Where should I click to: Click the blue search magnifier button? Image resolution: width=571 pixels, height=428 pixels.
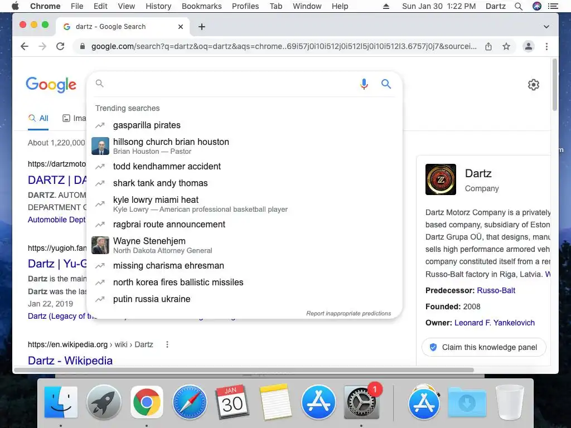386,84
